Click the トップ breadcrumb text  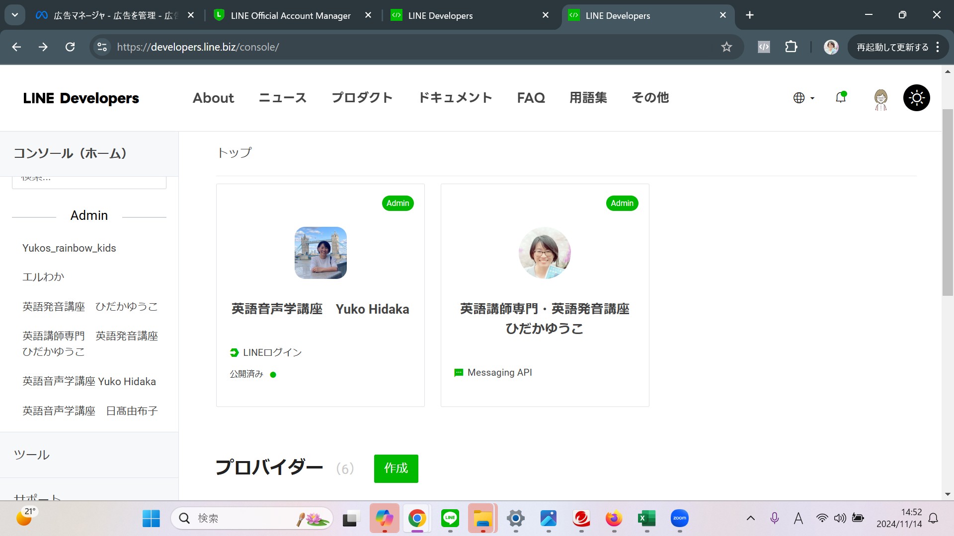pyautogui.click(x=235, y=152)
